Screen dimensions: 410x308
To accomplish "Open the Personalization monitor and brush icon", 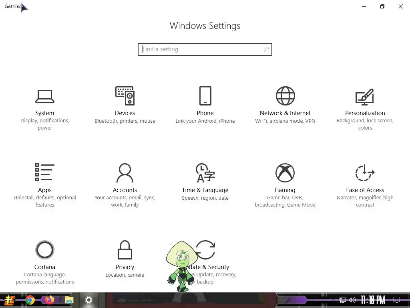I will (365, 97).
